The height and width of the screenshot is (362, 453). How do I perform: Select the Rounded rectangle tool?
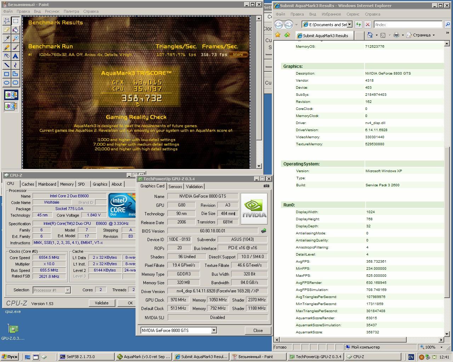pyautogui.click(x=16, y=83)
